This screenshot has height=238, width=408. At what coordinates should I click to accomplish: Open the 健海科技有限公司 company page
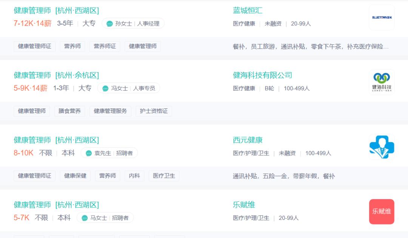[263, 75]
